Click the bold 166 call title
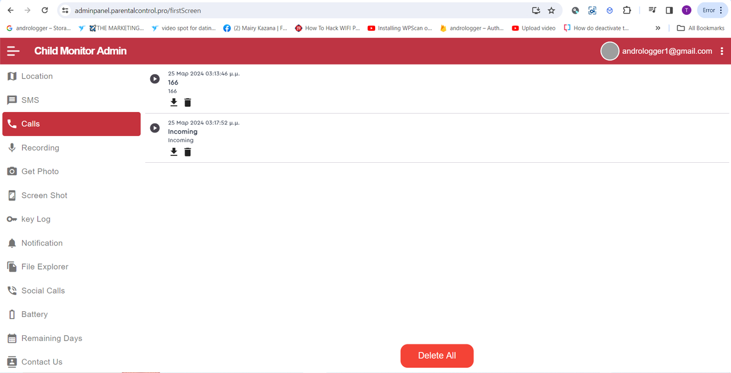 point(173,82)
